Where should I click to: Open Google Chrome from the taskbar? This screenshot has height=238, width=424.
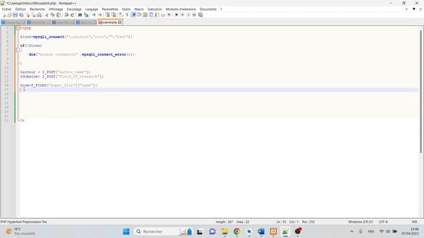coord(237,231)
